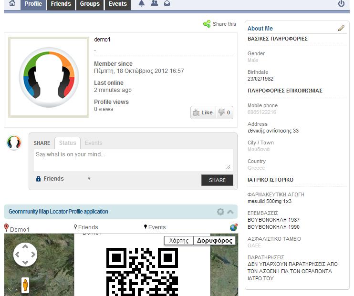The height and width of the screenshot is (296, 354).
Task: Open the Profile tab
Action: [x=33, y=4]
